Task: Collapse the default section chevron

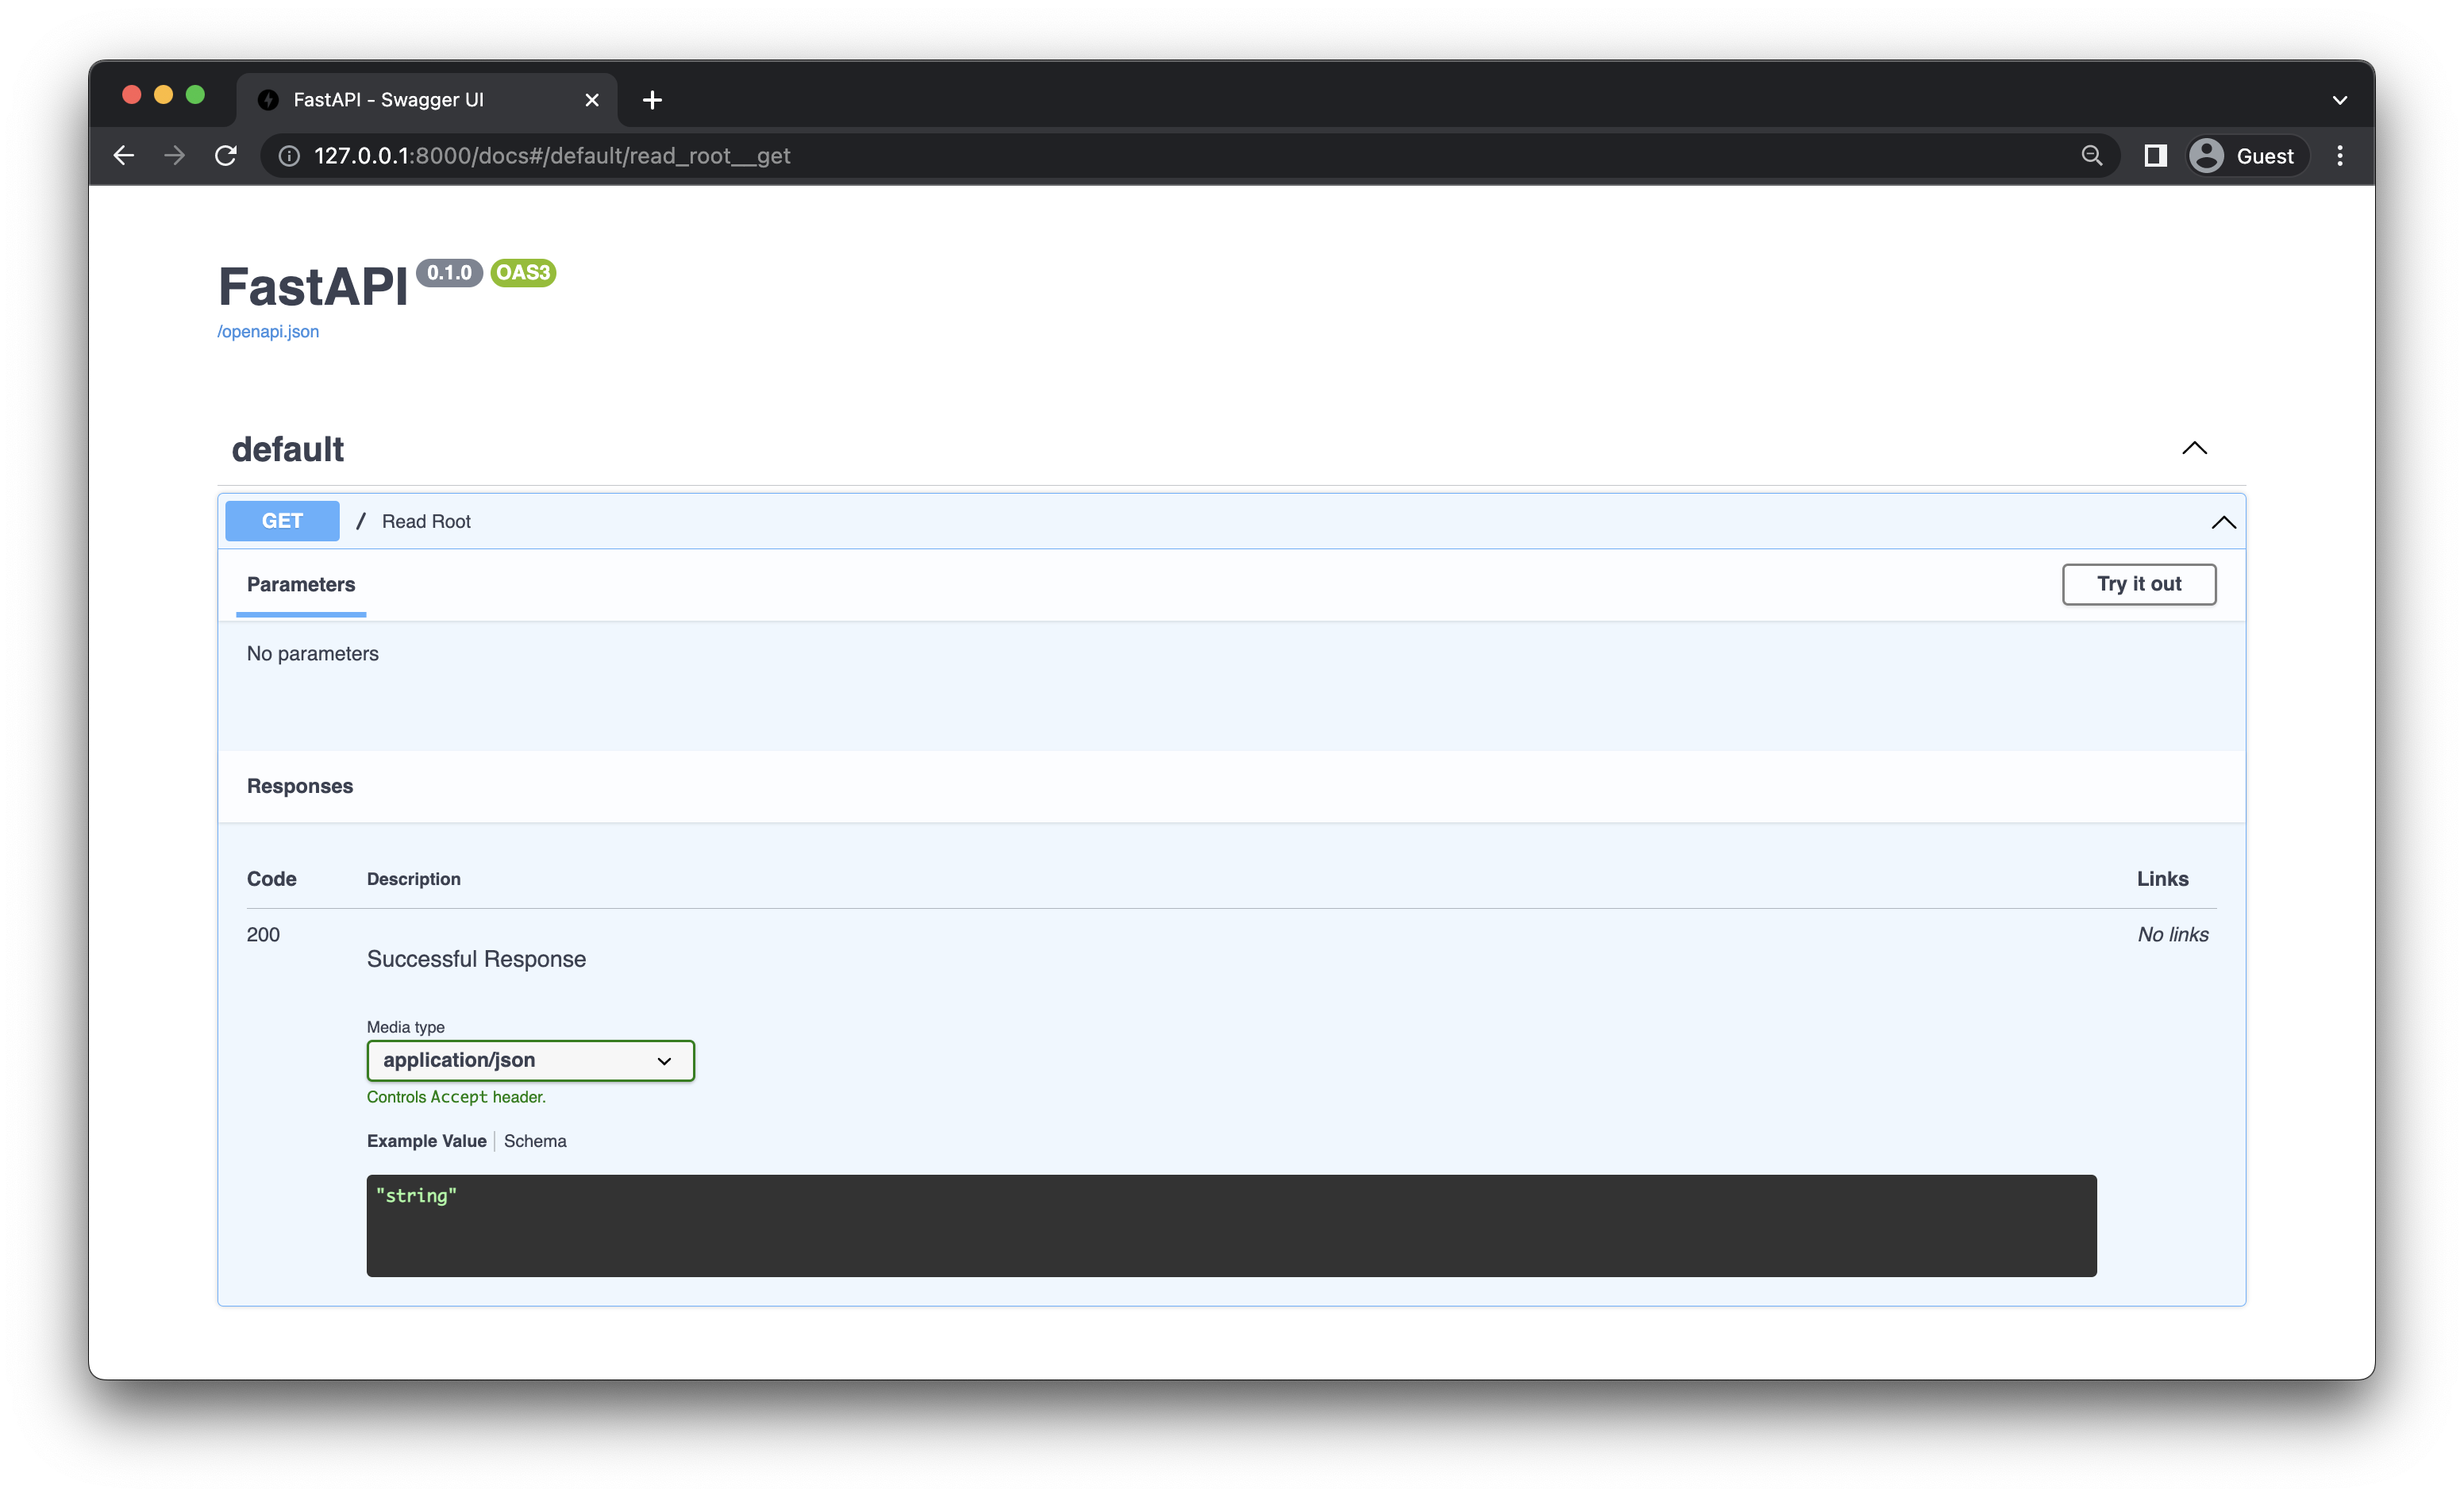Action: [2193, 448]
